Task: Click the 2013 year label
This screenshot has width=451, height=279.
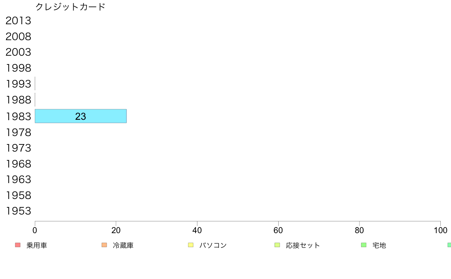Action: coord(18,21)
